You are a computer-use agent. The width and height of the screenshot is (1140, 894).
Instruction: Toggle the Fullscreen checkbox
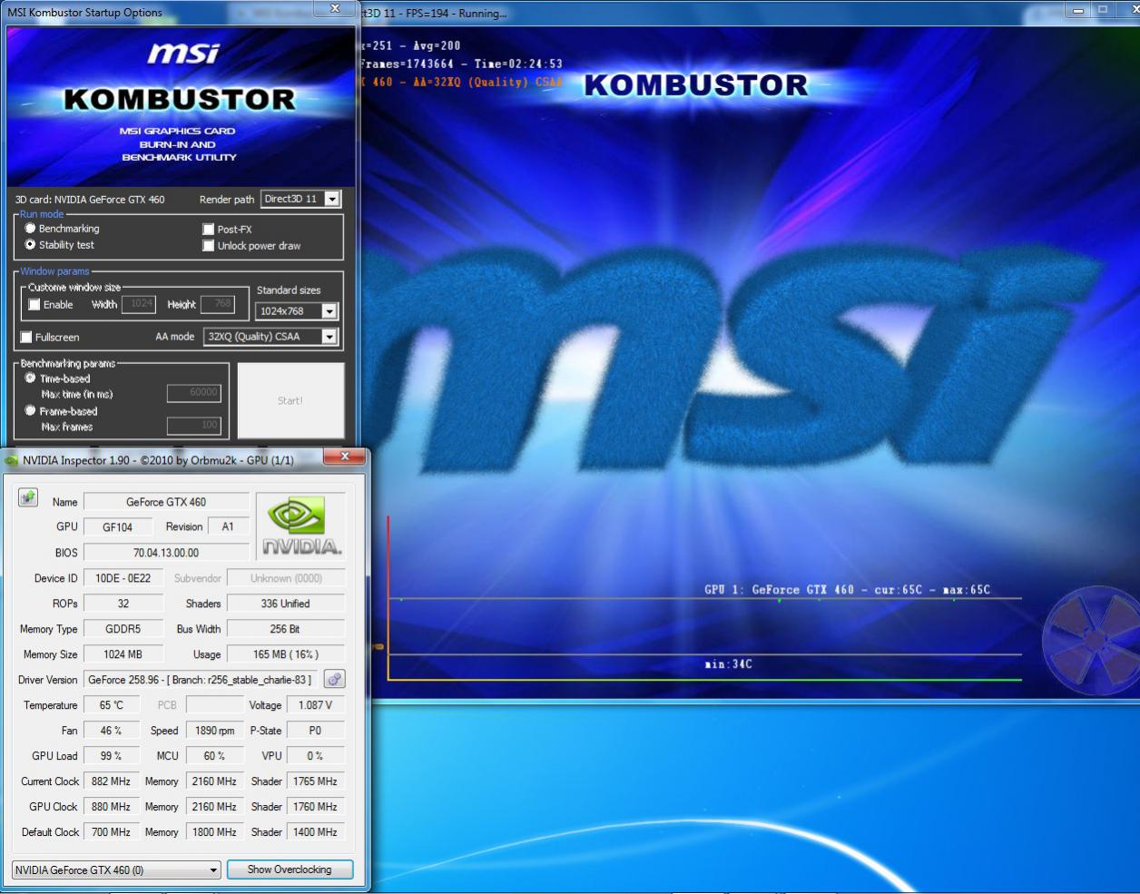[26, 338]
